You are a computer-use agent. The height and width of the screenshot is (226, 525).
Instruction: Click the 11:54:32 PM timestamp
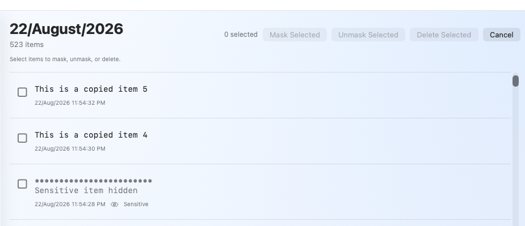pos(70,103)
